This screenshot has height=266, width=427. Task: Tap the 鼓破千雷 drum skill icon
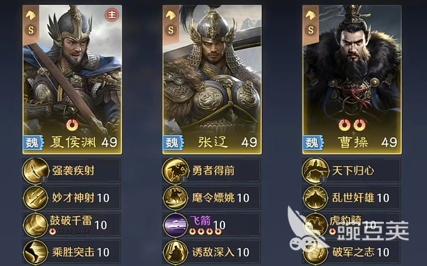pyautogui.click(x=36, y=225)
